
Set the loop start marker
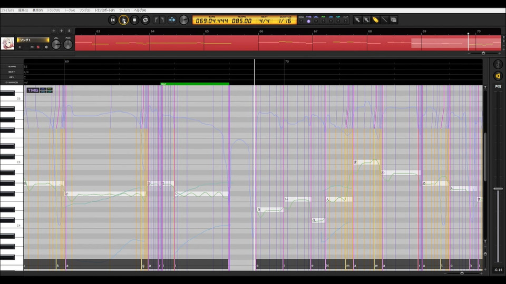(x=156, y=20)
